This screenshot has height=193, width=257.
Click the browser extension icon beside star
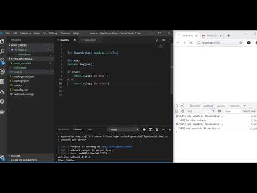[x=248, y=43]
